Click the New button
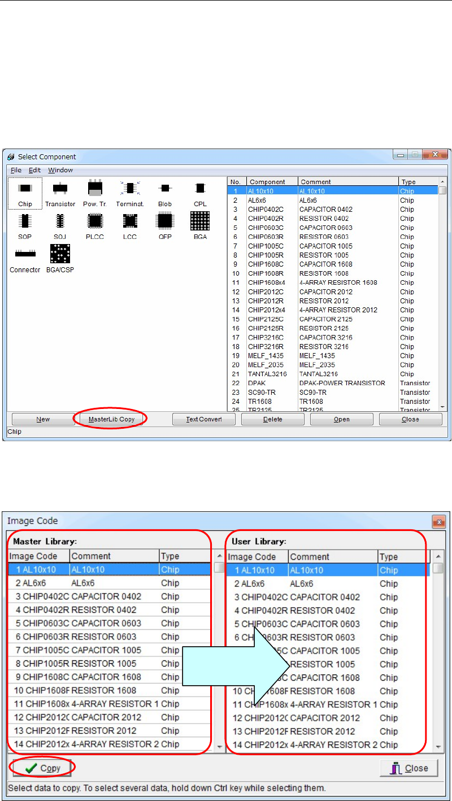This screenshot has width=452, height=801. (43, 419)
